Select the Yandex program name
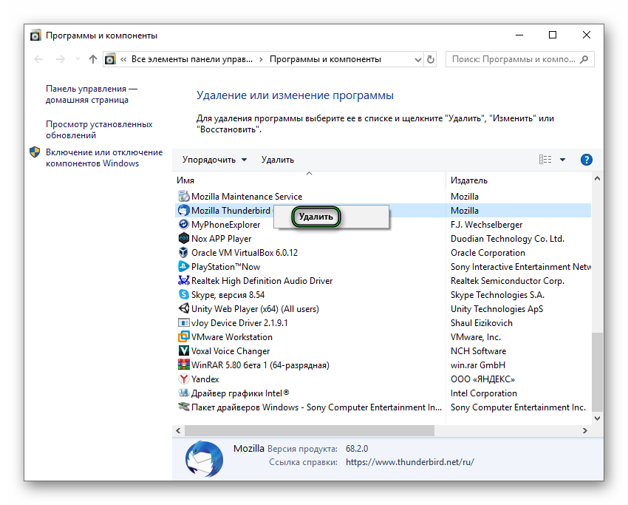Image resolution: width=628 pixels, height=505 pixels. (x=205, y=379)
